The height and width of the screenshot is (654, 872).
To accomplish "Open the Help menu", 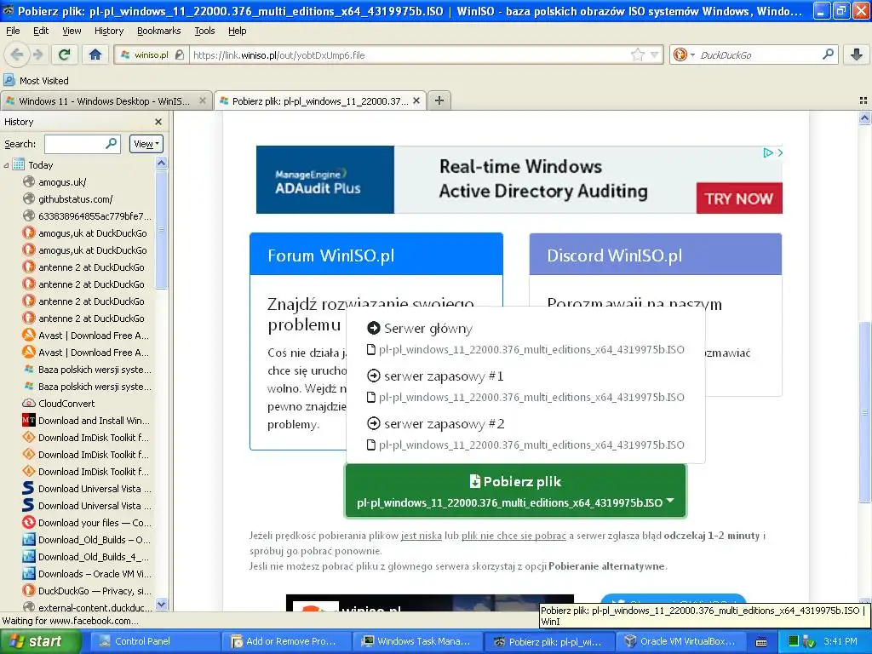I will coord(238,31).
